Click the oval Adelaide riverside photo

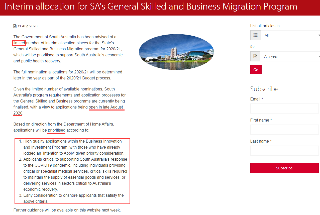[176, 52]
